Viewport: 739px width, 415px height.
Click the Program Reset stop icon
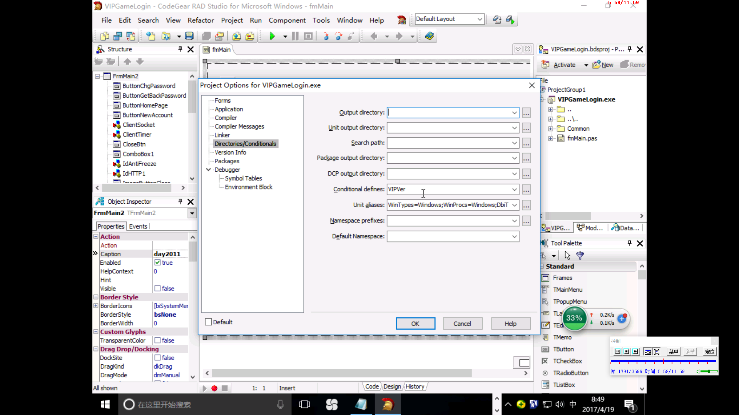pos(308,36)
